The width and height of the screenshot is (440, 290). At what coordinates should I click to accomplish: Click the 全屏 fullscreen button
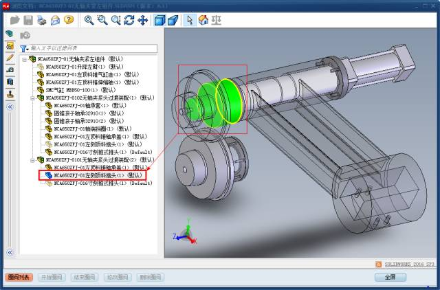tap(390, 277)
